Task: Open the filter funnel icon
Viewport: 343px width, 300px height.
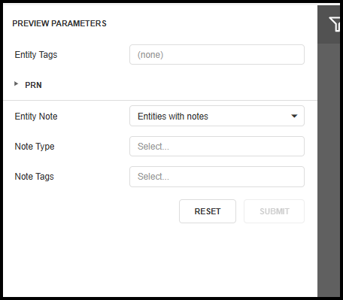Action: pyautogui.click(x=335, y=24)
